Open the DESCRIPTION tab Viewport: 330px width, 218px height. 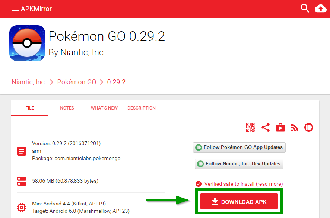142,108
